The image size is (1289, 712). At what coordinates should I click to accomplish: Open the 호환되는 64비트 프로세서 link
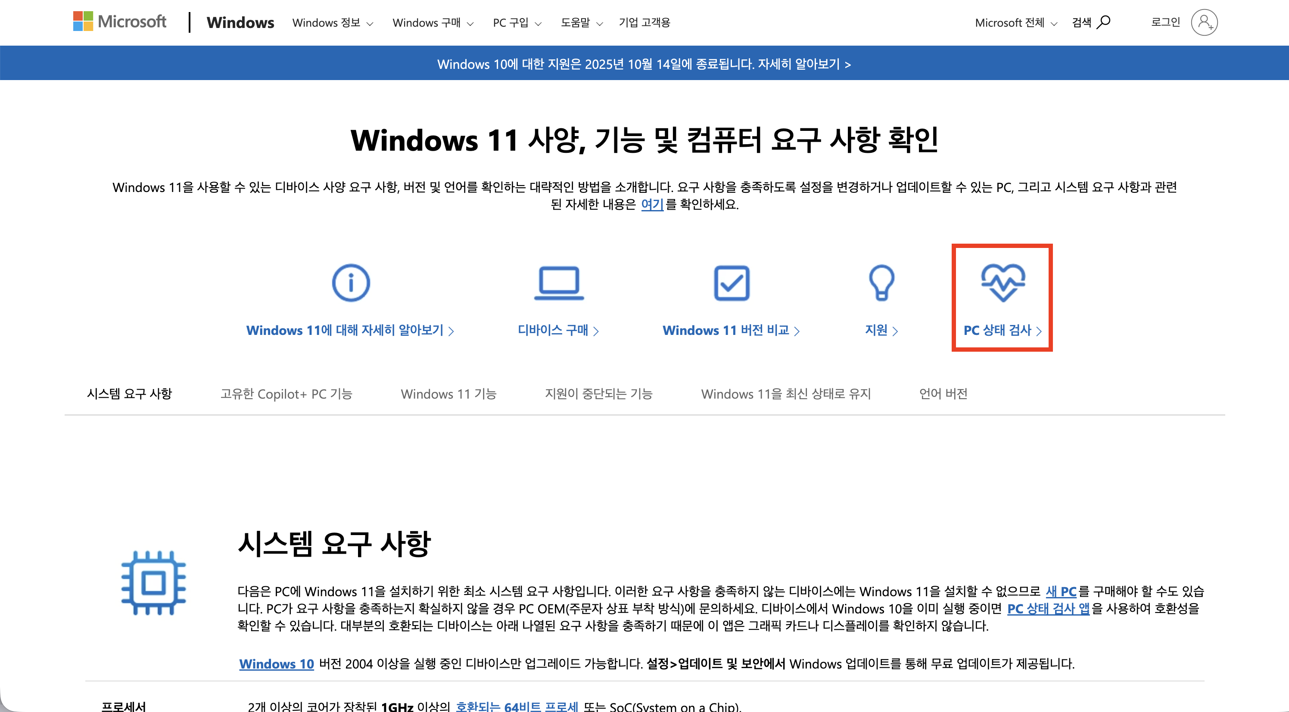[517, 706]
